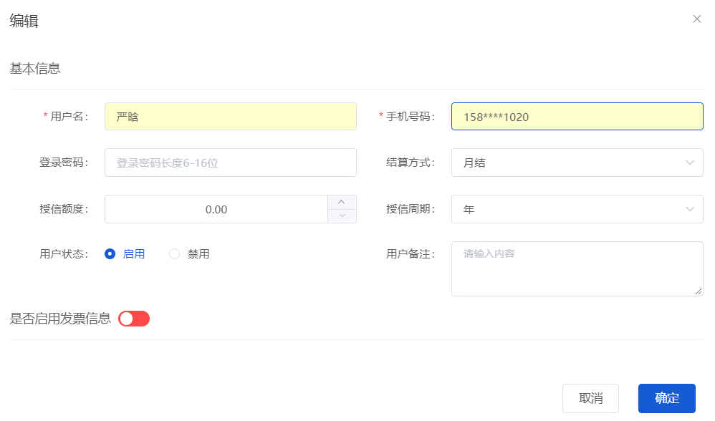
Task: Click the 是否启用发票信息 label text
Action: pos(60,319)
